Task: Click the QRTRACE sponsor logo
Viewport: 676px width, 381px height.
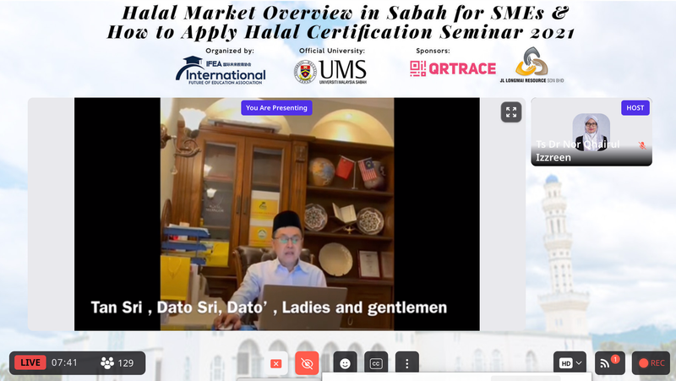Action: (452, 69)
